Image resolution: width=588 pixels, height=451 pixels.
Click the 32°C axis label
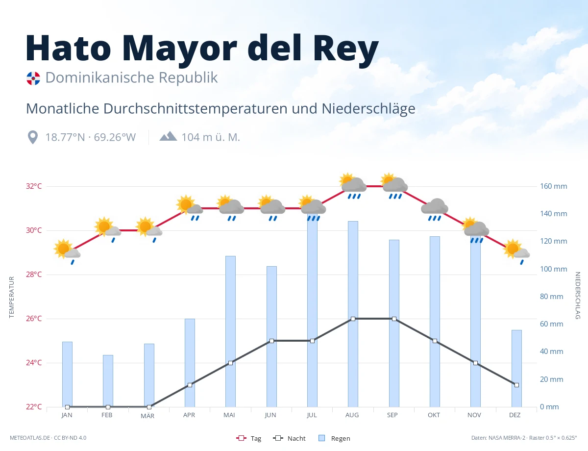(33, 186)
